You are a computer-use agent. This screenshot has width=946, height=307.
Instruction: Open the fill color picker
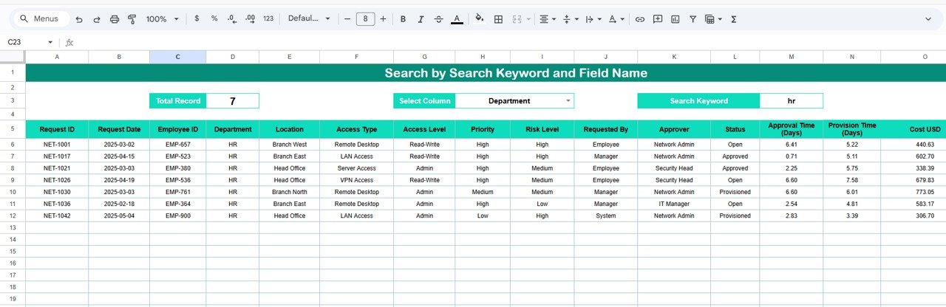pos(479,19)
